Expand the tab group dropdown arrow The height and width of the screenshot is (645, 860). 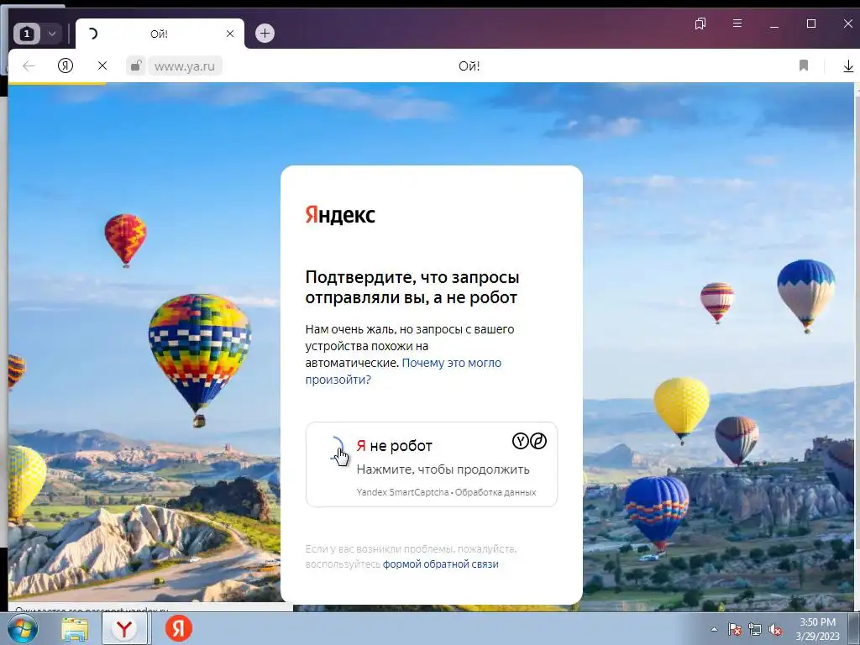click(52, 34)
